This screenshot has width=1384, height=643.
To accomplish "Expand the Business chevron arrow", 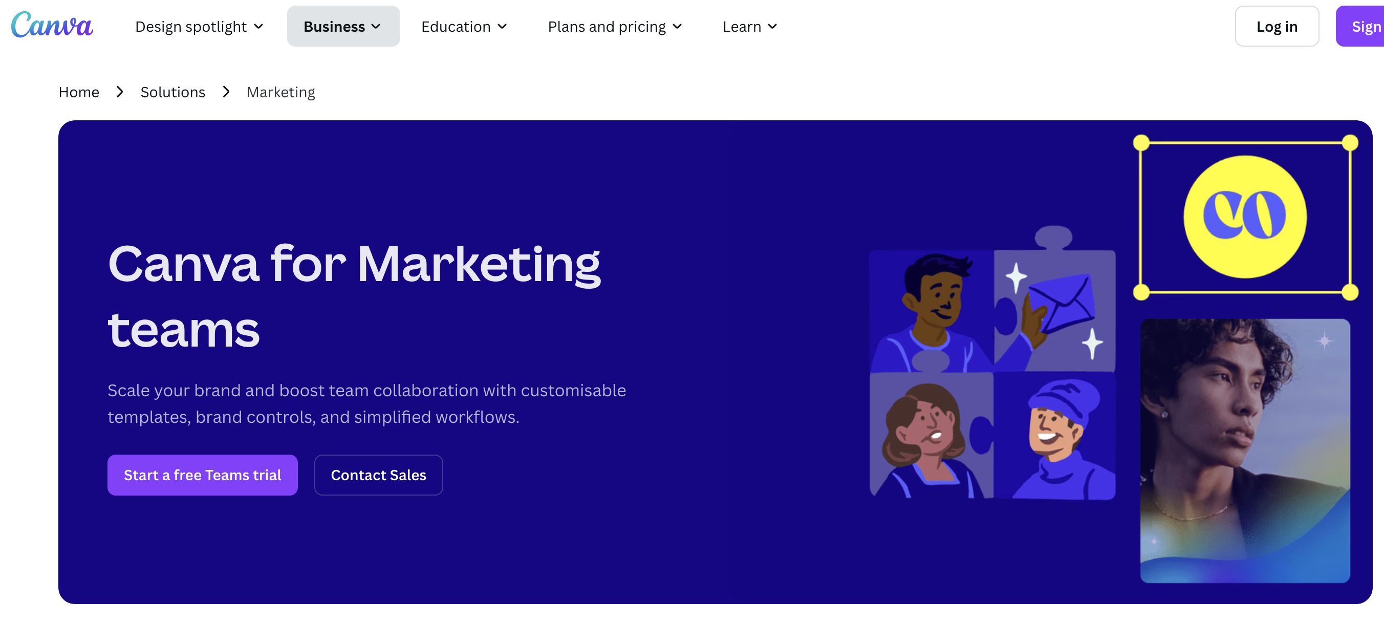I will pos(376,26).
